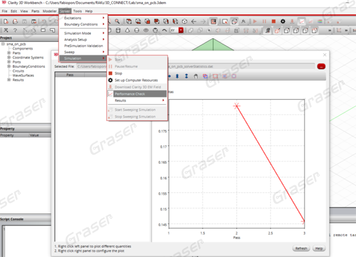356x257 pixels.
Task: Open the Tools menu
Action: coord(77,11)
